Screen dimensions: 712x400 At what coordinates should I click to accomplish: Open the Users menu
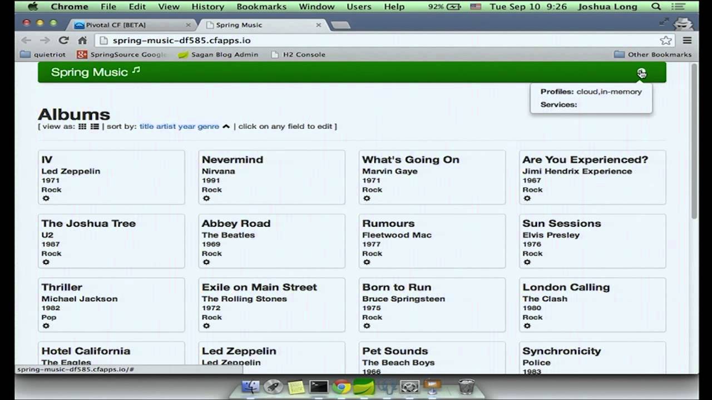(x=359, y=7)
